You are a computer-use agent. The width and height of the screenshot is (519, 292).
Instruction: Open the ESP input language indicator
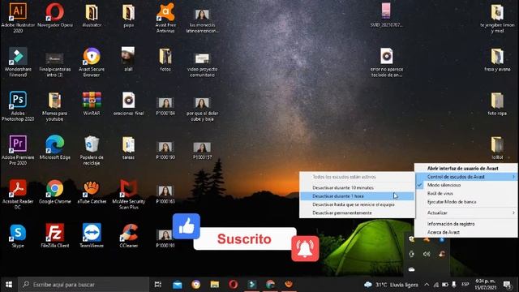pyautogui.click(x=465, y=285)
